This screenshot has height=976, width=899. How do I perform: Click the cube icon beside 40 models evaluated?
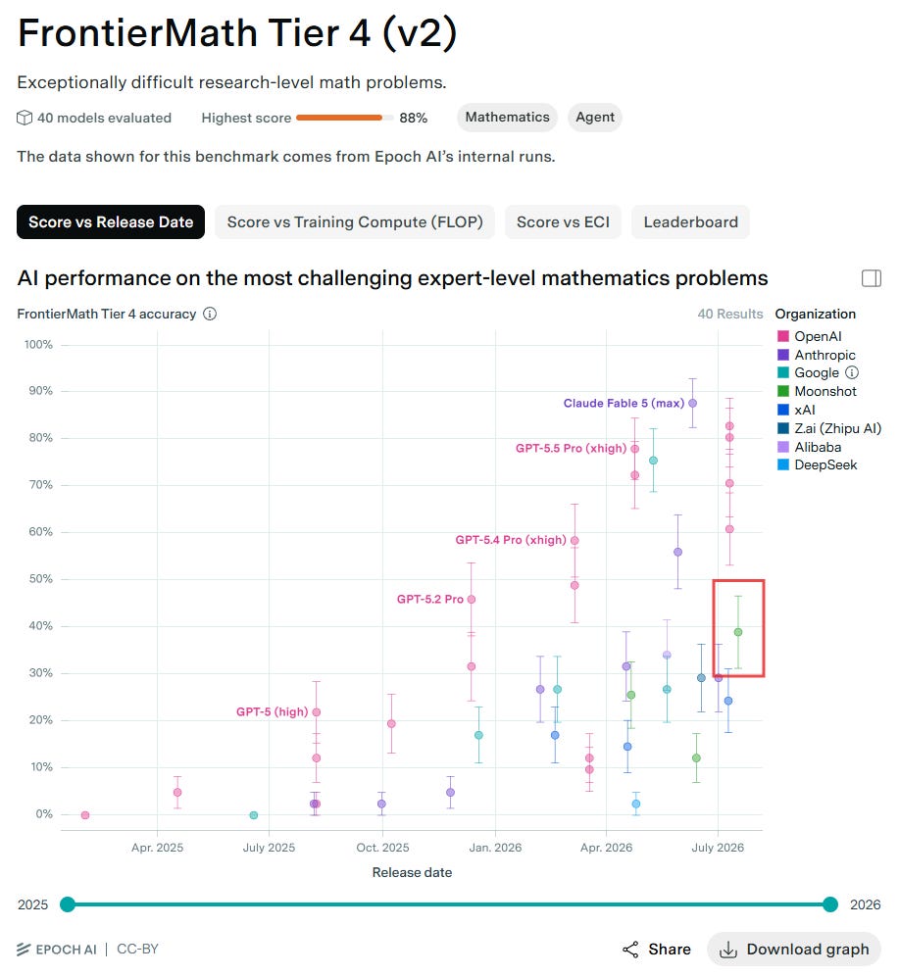click(25, 118)
